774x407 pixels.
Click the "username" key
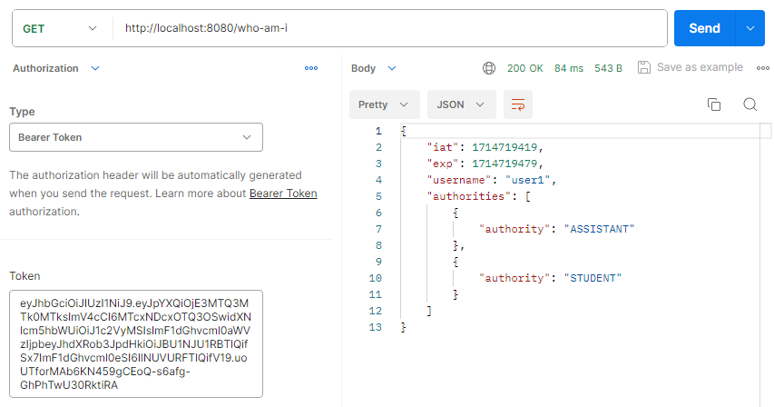pos(459,180)
